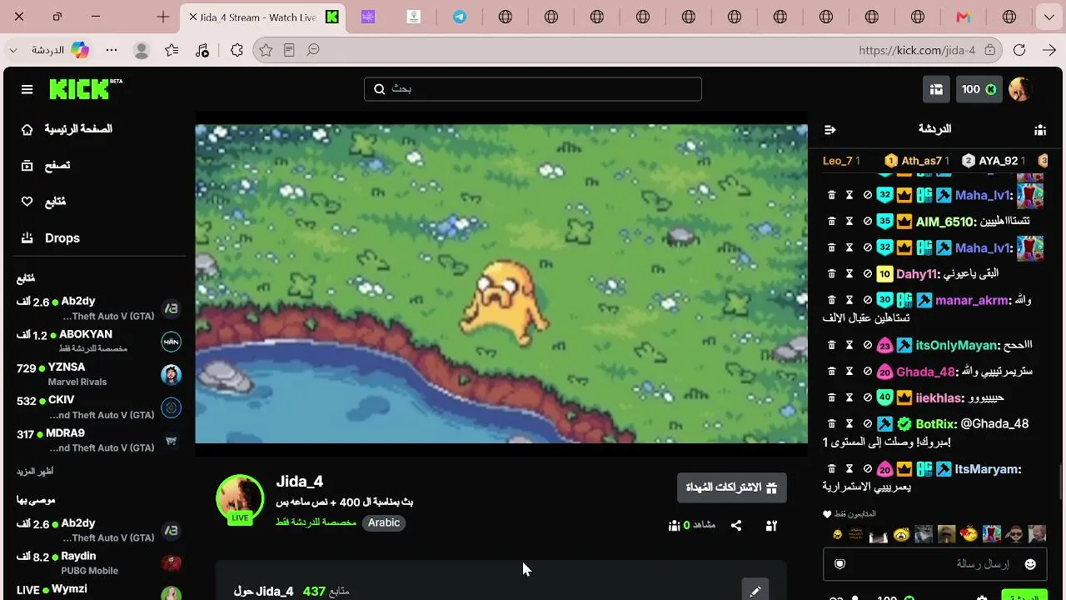Click the الاشتراكات المُهداة gift subscriptions button
The width and height of the screenshot is (1066, 600).
click(732, 487)
